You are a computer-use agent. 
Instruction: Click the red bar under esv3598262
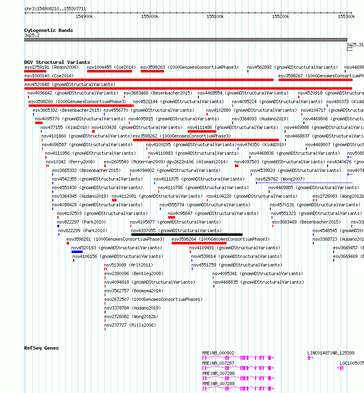click(x=206, y=140)
